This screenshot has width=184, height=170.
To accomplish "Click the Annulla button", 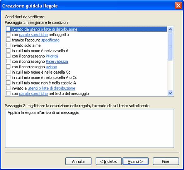I will [78, 162].
